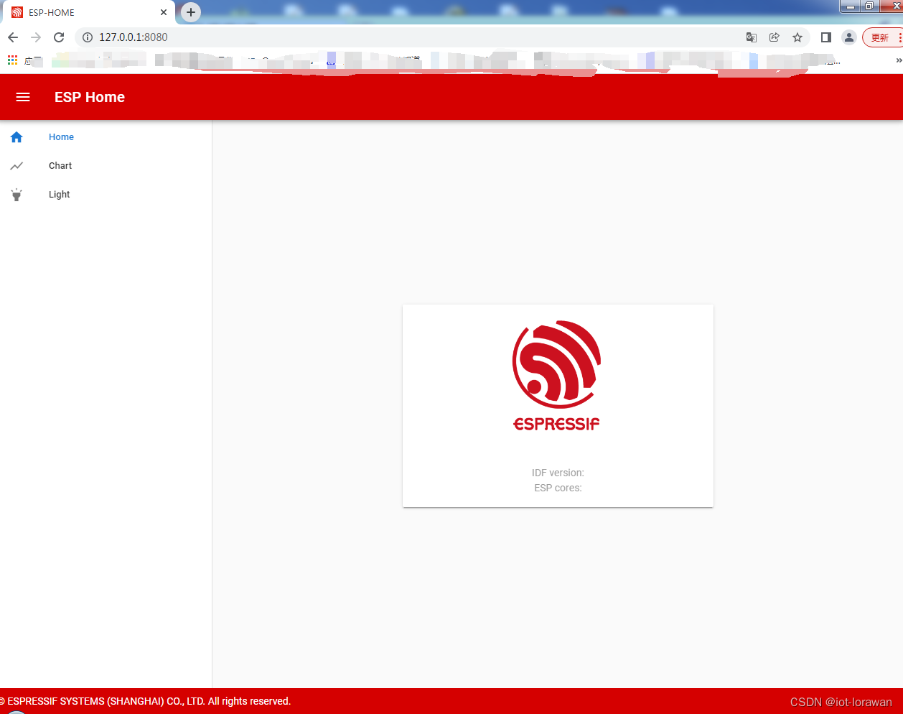Open the browser profile account menu
Screen dimensions: 903x714
coord(848,37)
